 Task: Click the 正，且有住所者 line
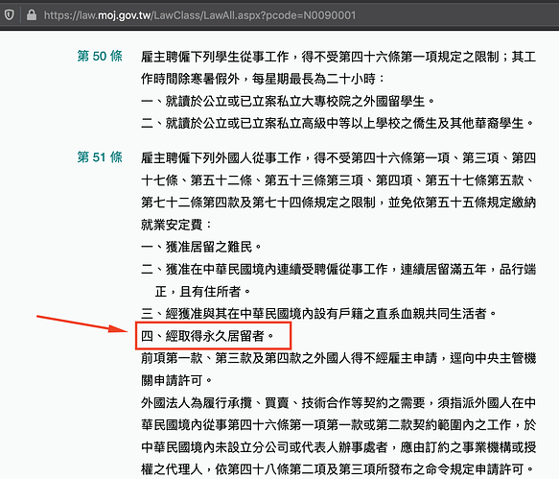[x=202, y=291]
